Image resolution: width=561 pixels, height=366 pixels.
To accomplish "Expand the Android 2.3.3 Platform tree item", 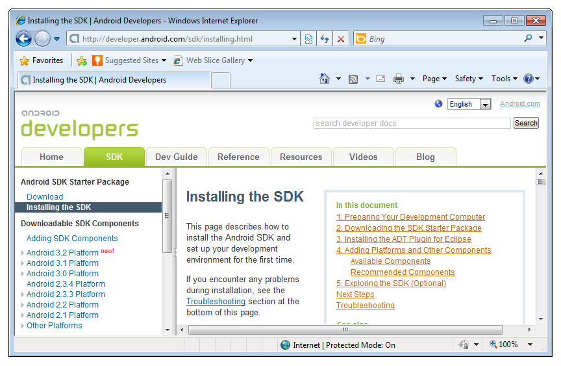I will (x=23, y=294).
